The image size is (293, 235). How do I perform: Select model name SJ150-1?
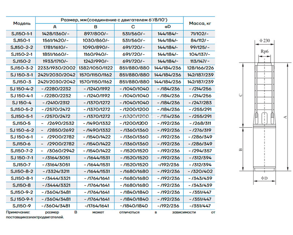click(x=22, y=40)
